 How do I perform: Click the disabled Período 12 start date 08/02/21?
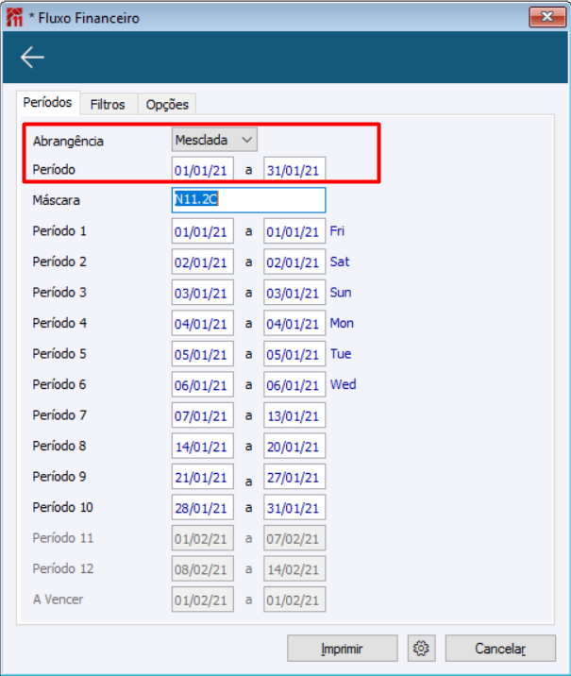[203, 568]
